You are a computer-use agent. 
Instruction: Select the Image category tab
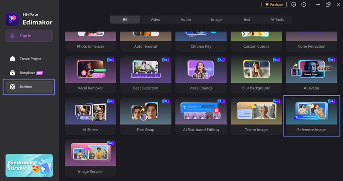point(216,20)
